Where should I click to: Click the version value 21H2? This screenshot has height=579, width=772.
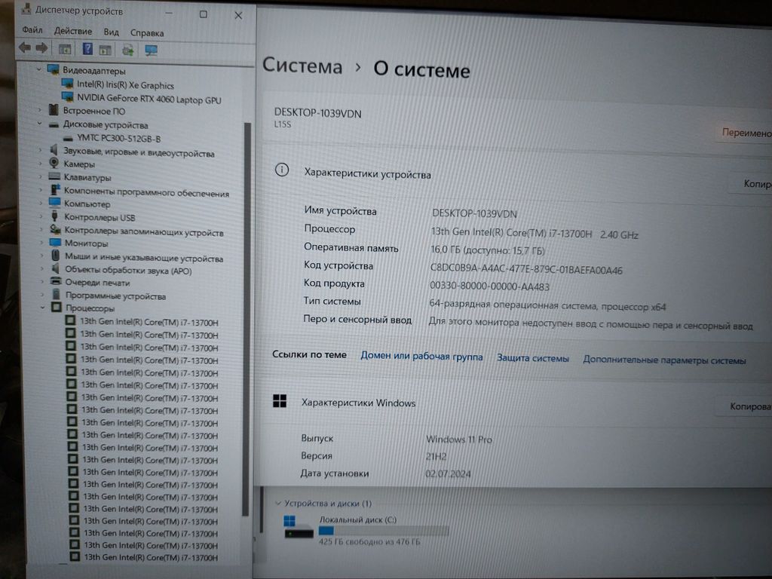(x=437, y=456)
